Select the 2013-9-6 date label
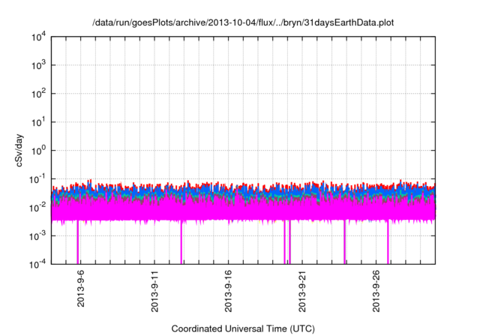This screenshot has width=480, height=336. (x=80, y=288)
